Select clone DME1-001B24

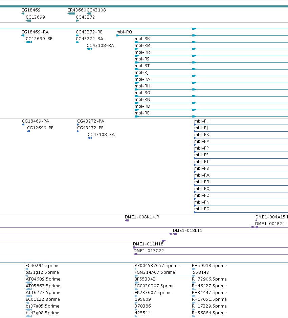tap(270, 224)
